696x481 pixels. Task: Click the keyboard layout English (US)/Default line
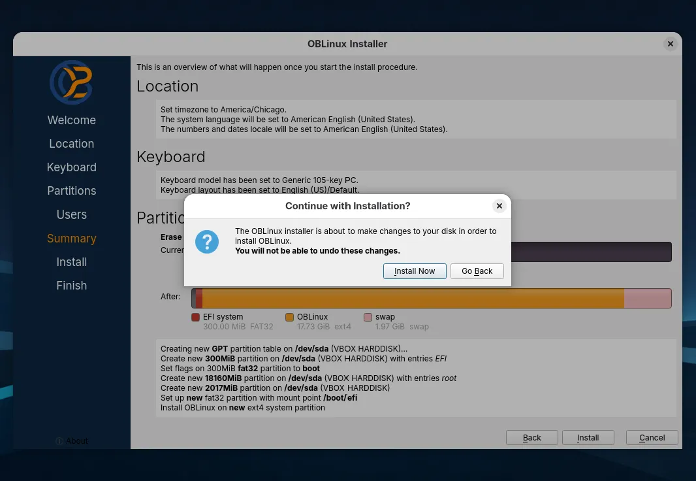point(260,190)
